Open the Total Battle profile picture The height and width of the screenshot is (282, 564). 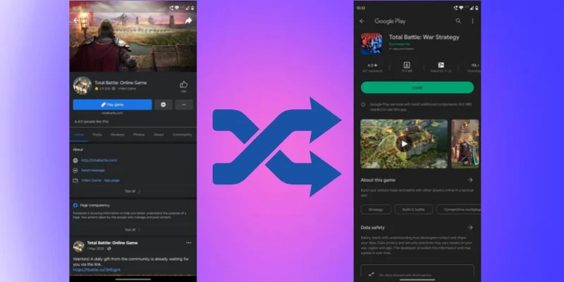pyautogui.click(x=81, y=84)
